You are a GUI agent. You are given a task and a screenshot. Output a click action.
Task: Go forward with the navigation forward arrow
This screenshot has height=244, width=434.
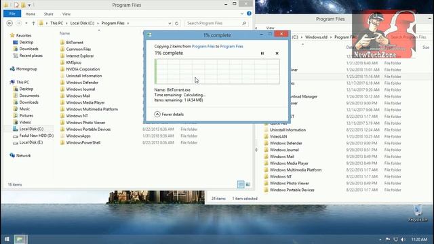pyautogui.click(x=19, y=23)
